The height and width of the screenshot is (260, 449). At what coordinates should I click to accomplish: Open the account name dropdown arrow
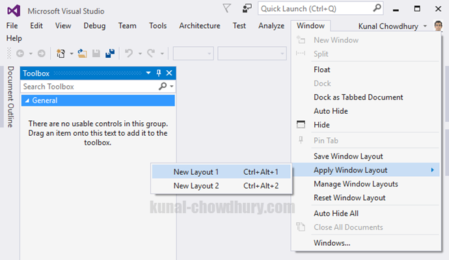click(425, 26)
